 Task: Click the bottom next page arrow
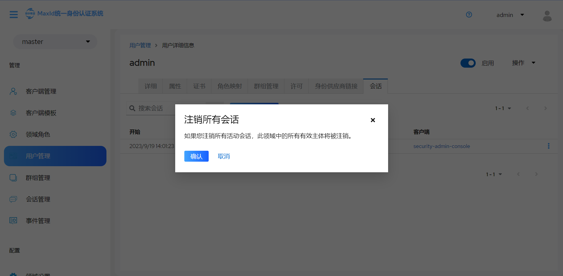(x=536, y=174)
